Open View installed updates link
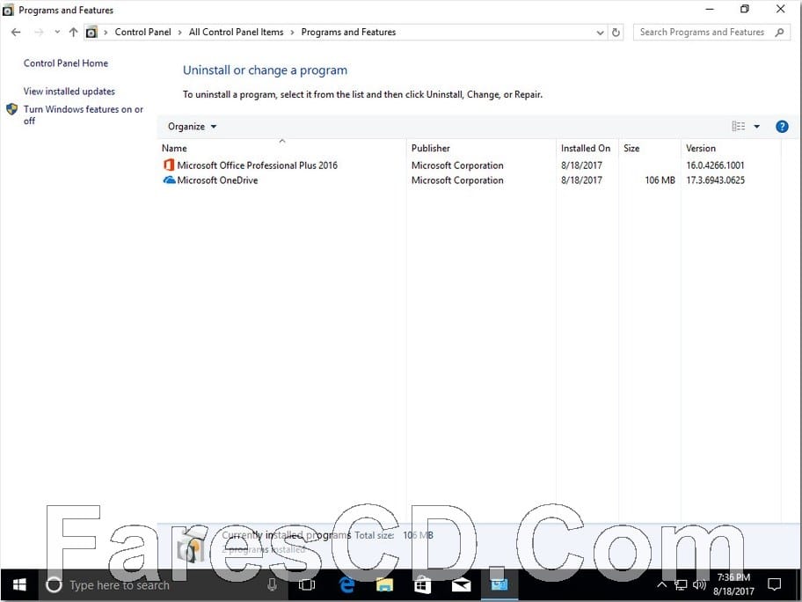The image size is (802, 602). pyautogui.click(x=69, y=92)
